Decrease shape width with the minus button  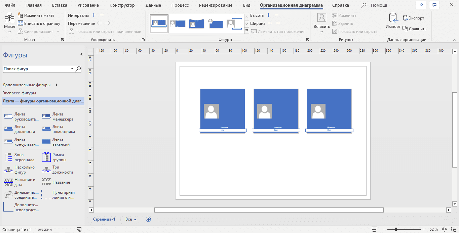pos(278,24)
